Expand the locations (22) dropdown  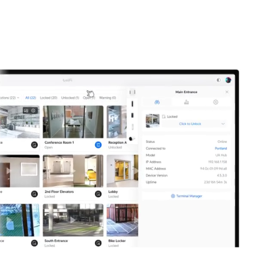coord(9,98)
